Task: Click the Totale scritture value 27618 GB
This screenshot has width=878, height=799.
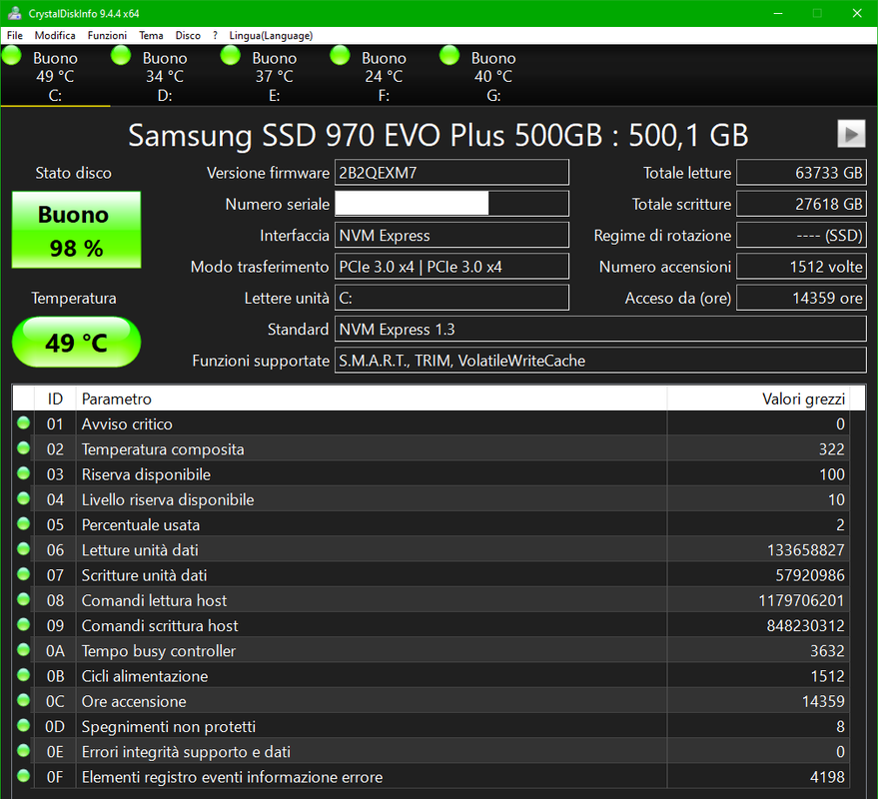Action: (x=801, y=204)
